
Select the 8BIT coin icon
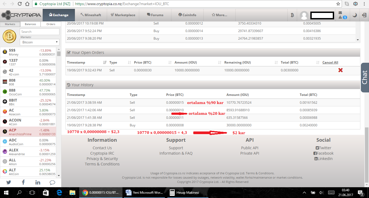pyautogui.click(x=5, y=102)
